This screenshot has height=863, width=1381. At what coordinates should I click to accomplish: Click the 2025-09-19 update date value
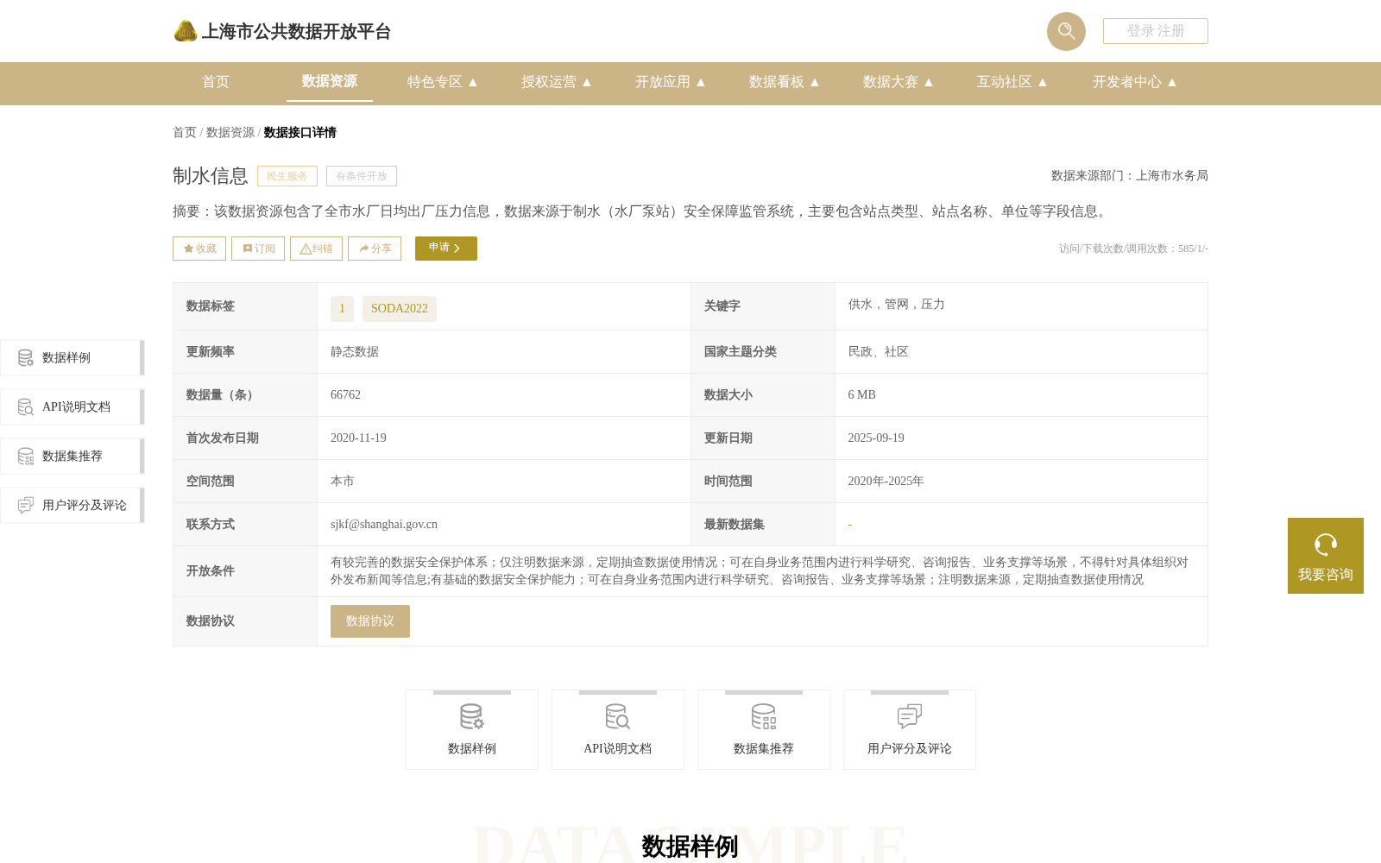coord(876,438)
